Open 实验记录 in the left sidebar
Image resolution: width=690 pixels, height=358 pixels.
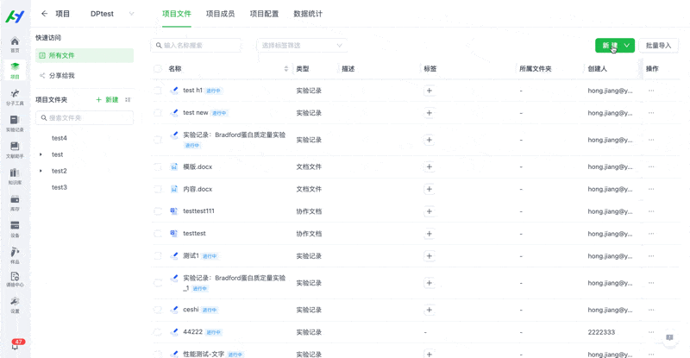[x=15, y=123]
